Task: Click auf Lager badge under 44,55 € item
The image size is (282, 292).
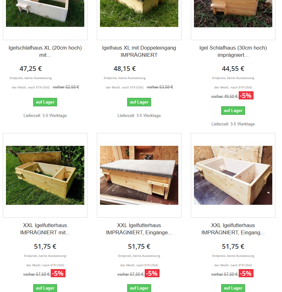Action: tap(233, 111)
